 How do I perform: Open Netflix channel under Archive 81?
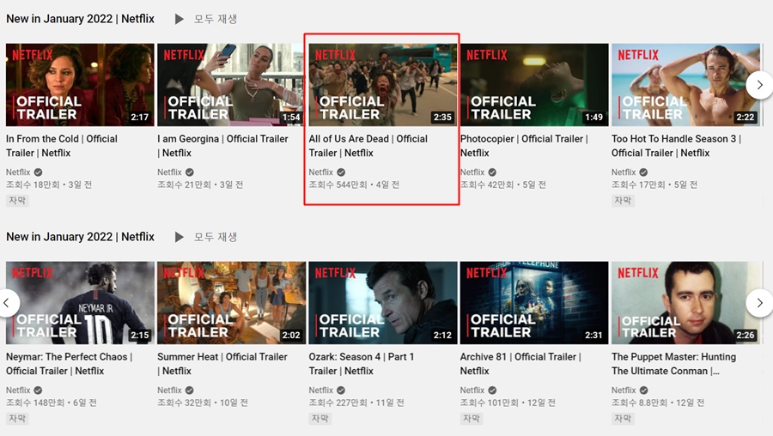coord(472,391)
